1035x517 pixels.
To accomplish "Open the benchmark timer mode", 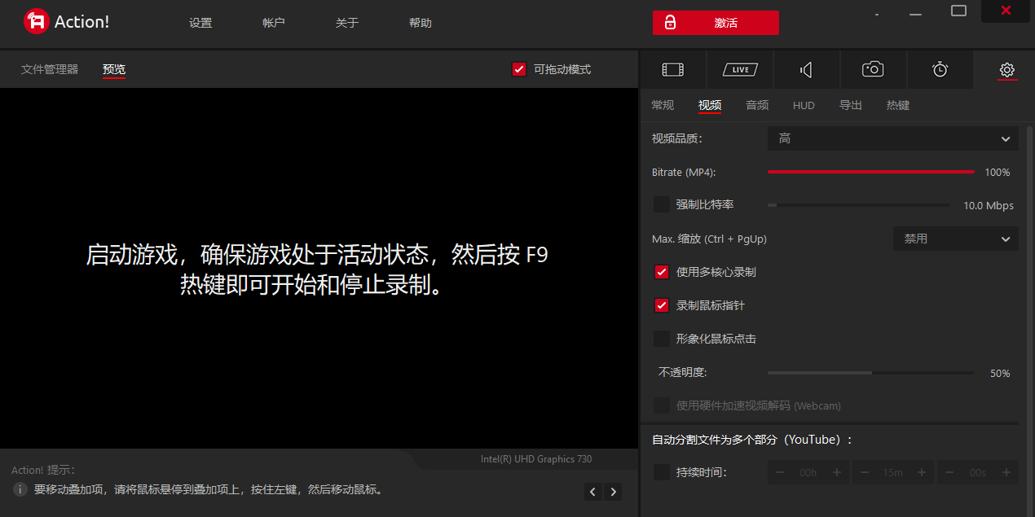I will (940, 69).
